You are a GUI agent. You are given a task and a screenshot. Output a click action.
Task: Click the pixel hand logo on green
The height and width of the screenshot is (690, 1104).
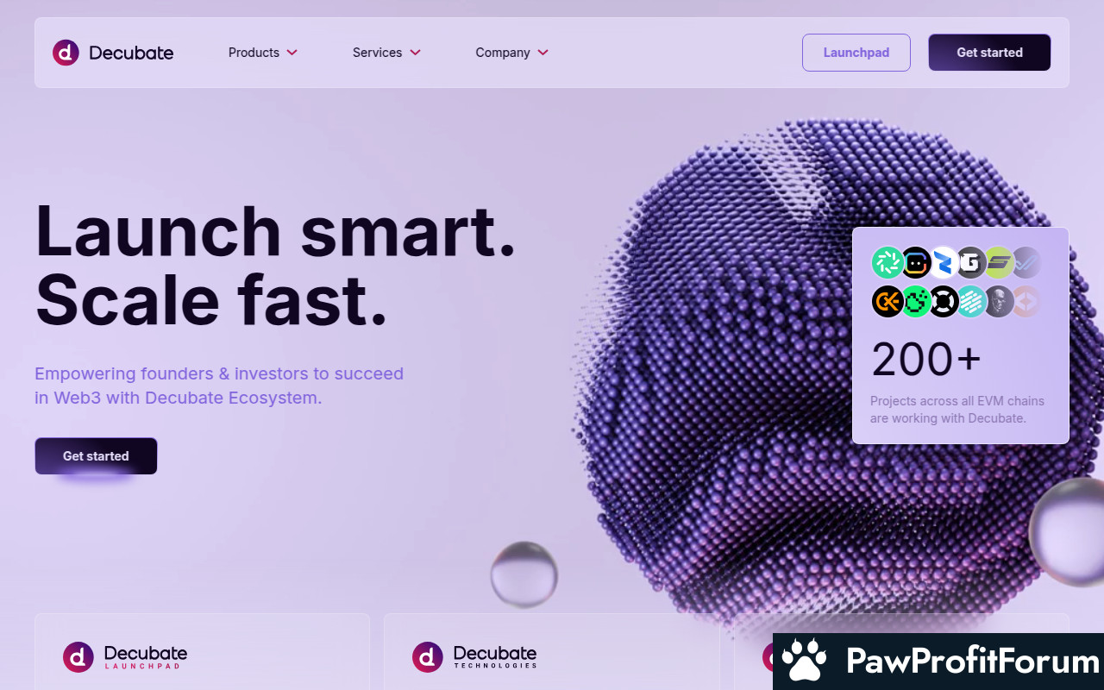[x=915, y=301]
